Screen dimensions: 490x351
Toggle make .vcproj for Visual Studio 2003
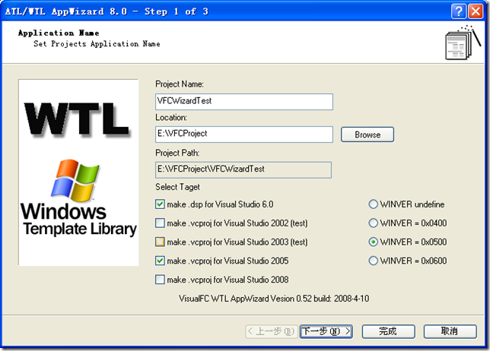[x=160, y=242]
